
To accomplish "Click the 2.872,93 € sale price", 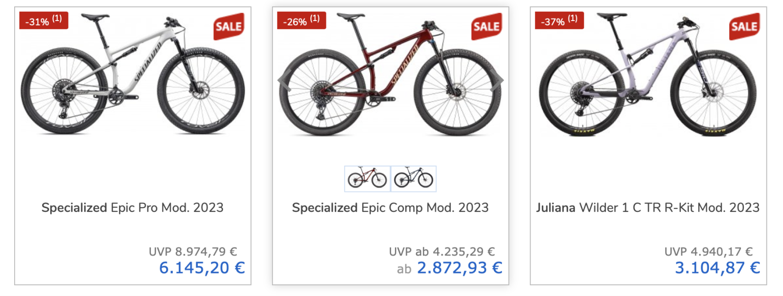I will coord(459,268).
